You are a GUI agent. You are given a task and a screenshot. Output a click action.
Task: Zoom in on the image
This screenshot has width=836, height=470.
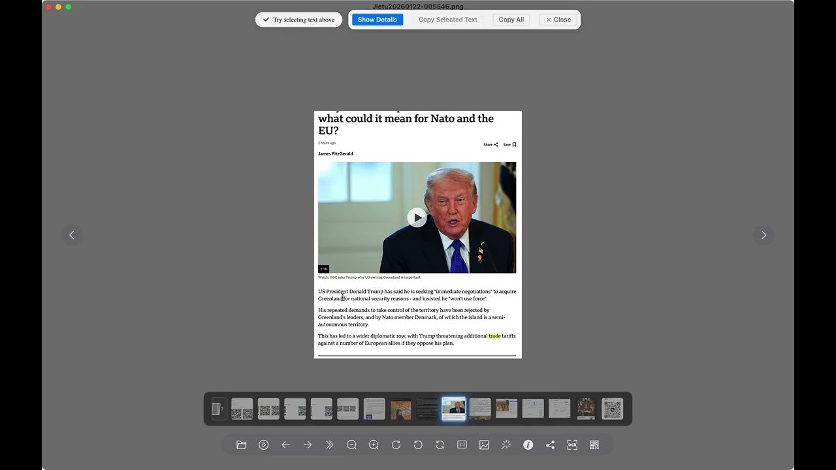pos(374,445)
